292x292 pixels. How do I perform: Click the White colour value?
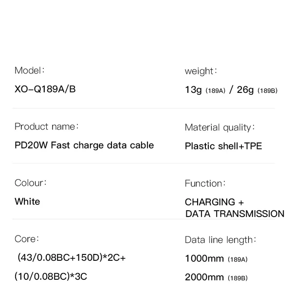pos(27,201)
